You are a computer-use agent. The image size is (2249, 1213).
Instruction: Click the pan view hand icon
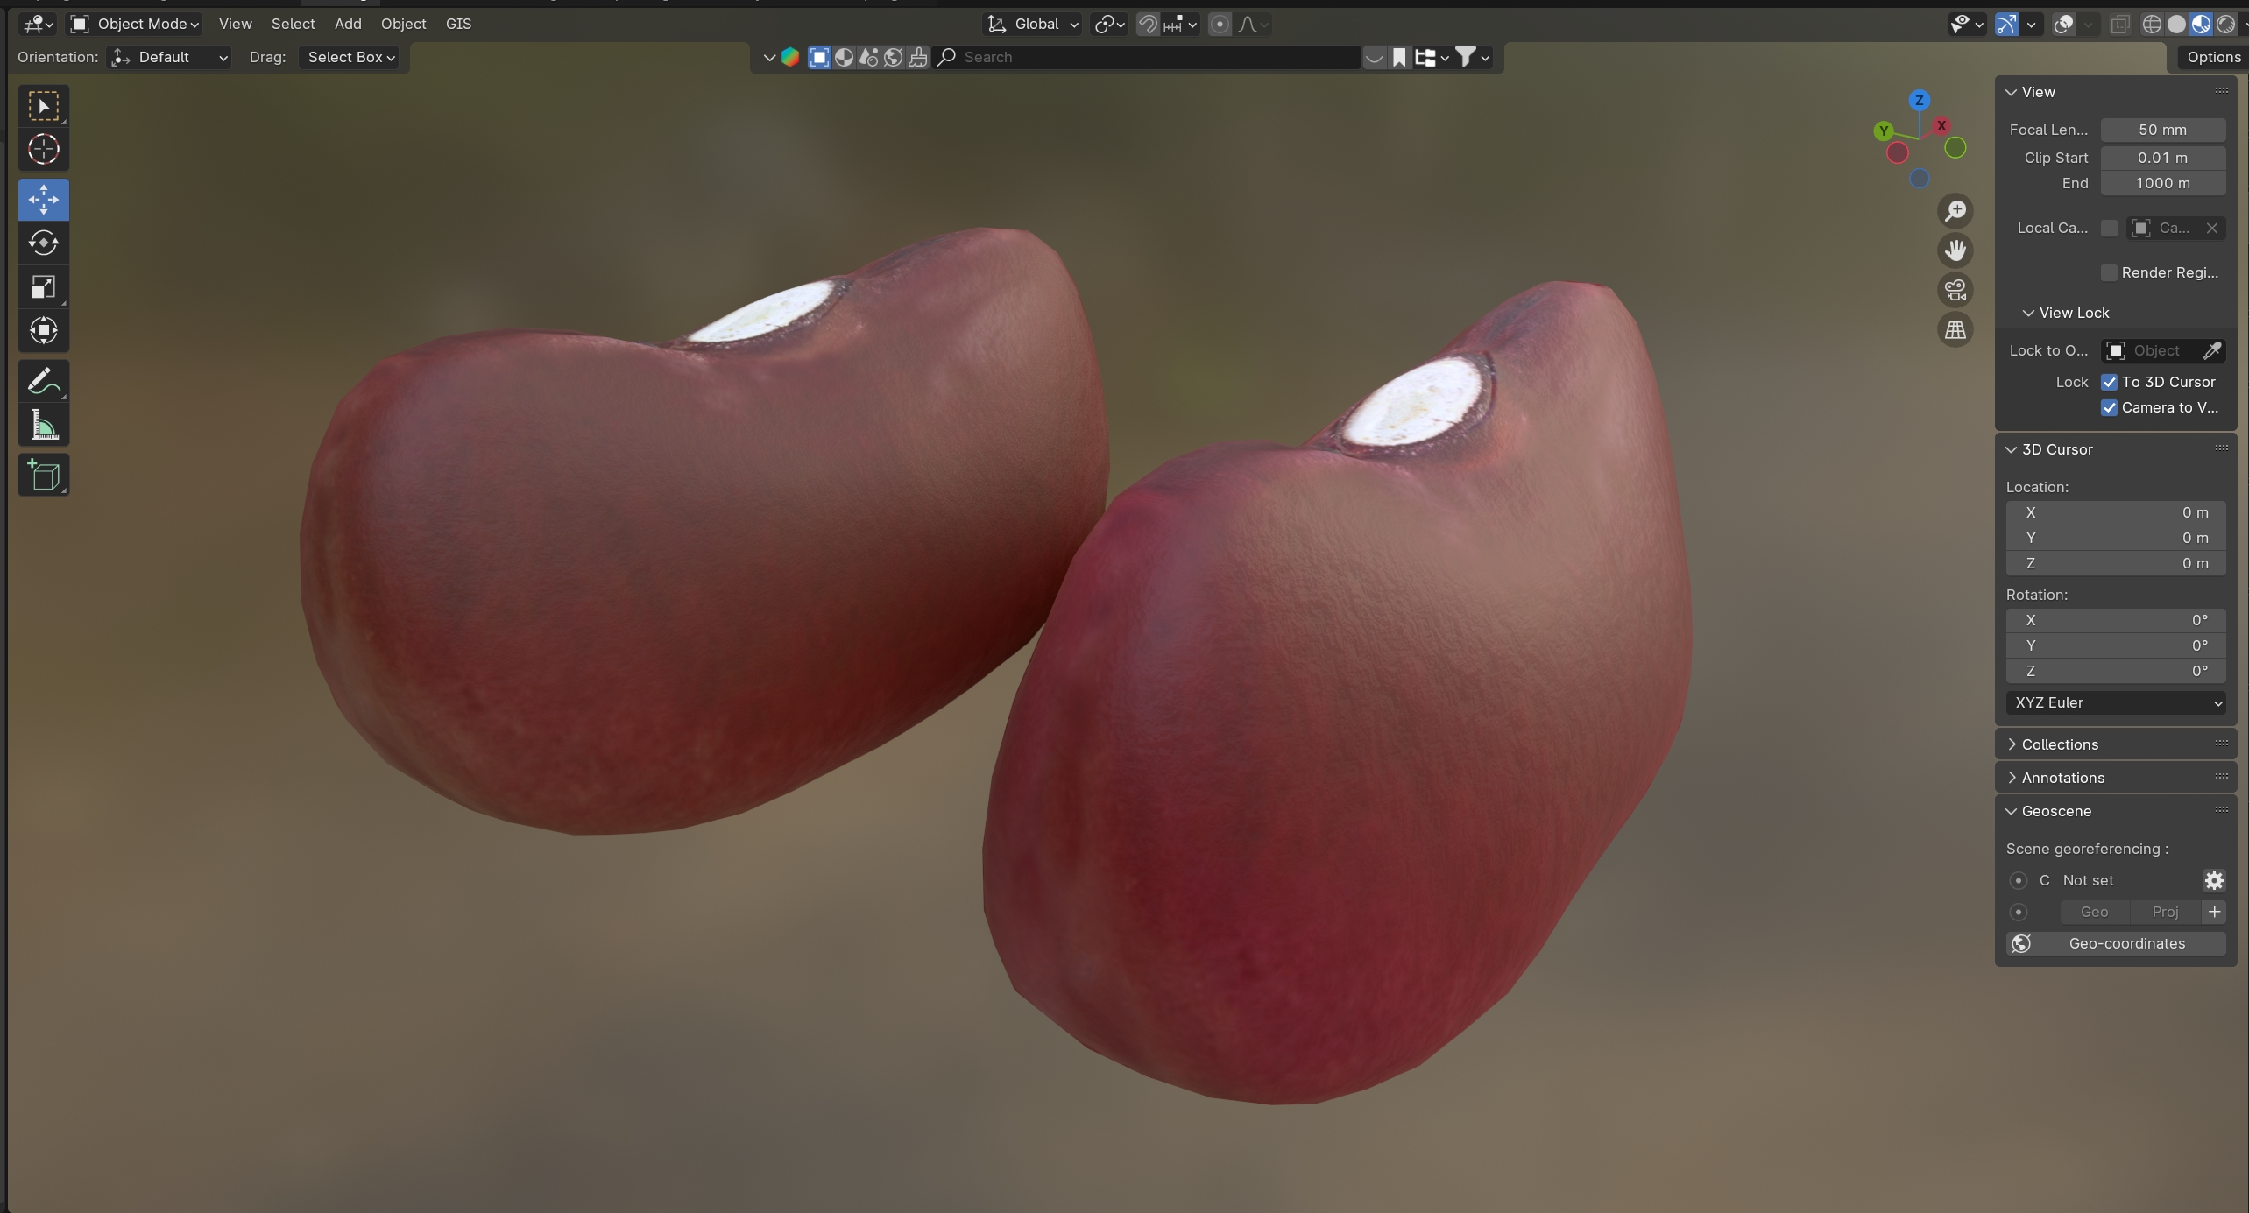click(1955, 250)
